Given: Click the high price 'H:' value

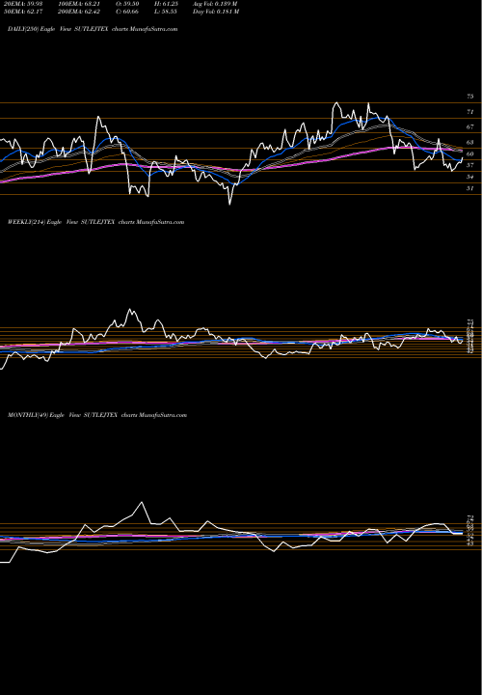Looking at the screenshot, I should point(166,4).
